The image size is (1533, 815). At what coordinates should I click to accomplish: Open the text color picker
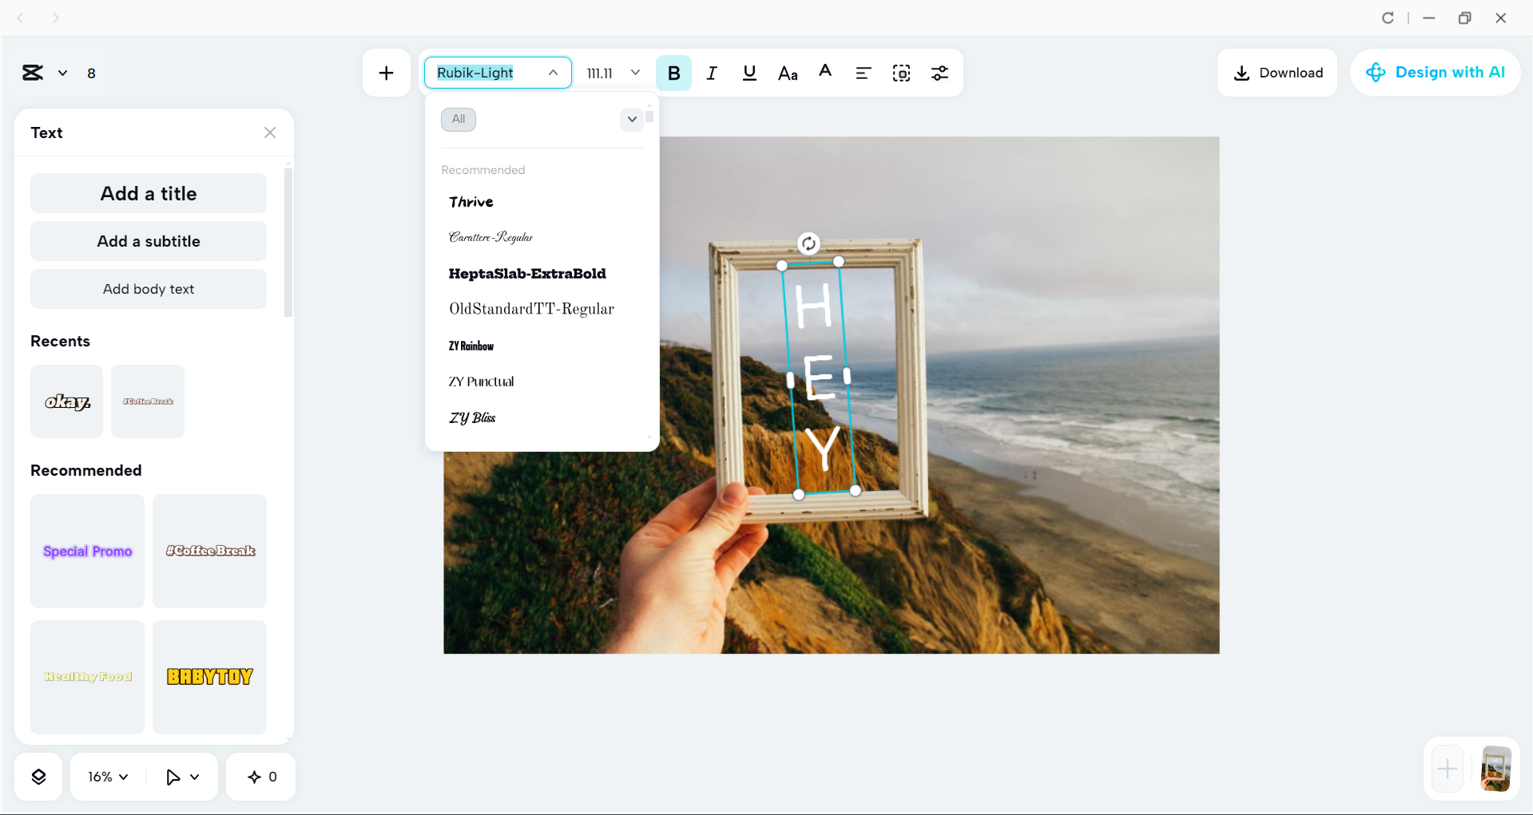pos(824,73)
